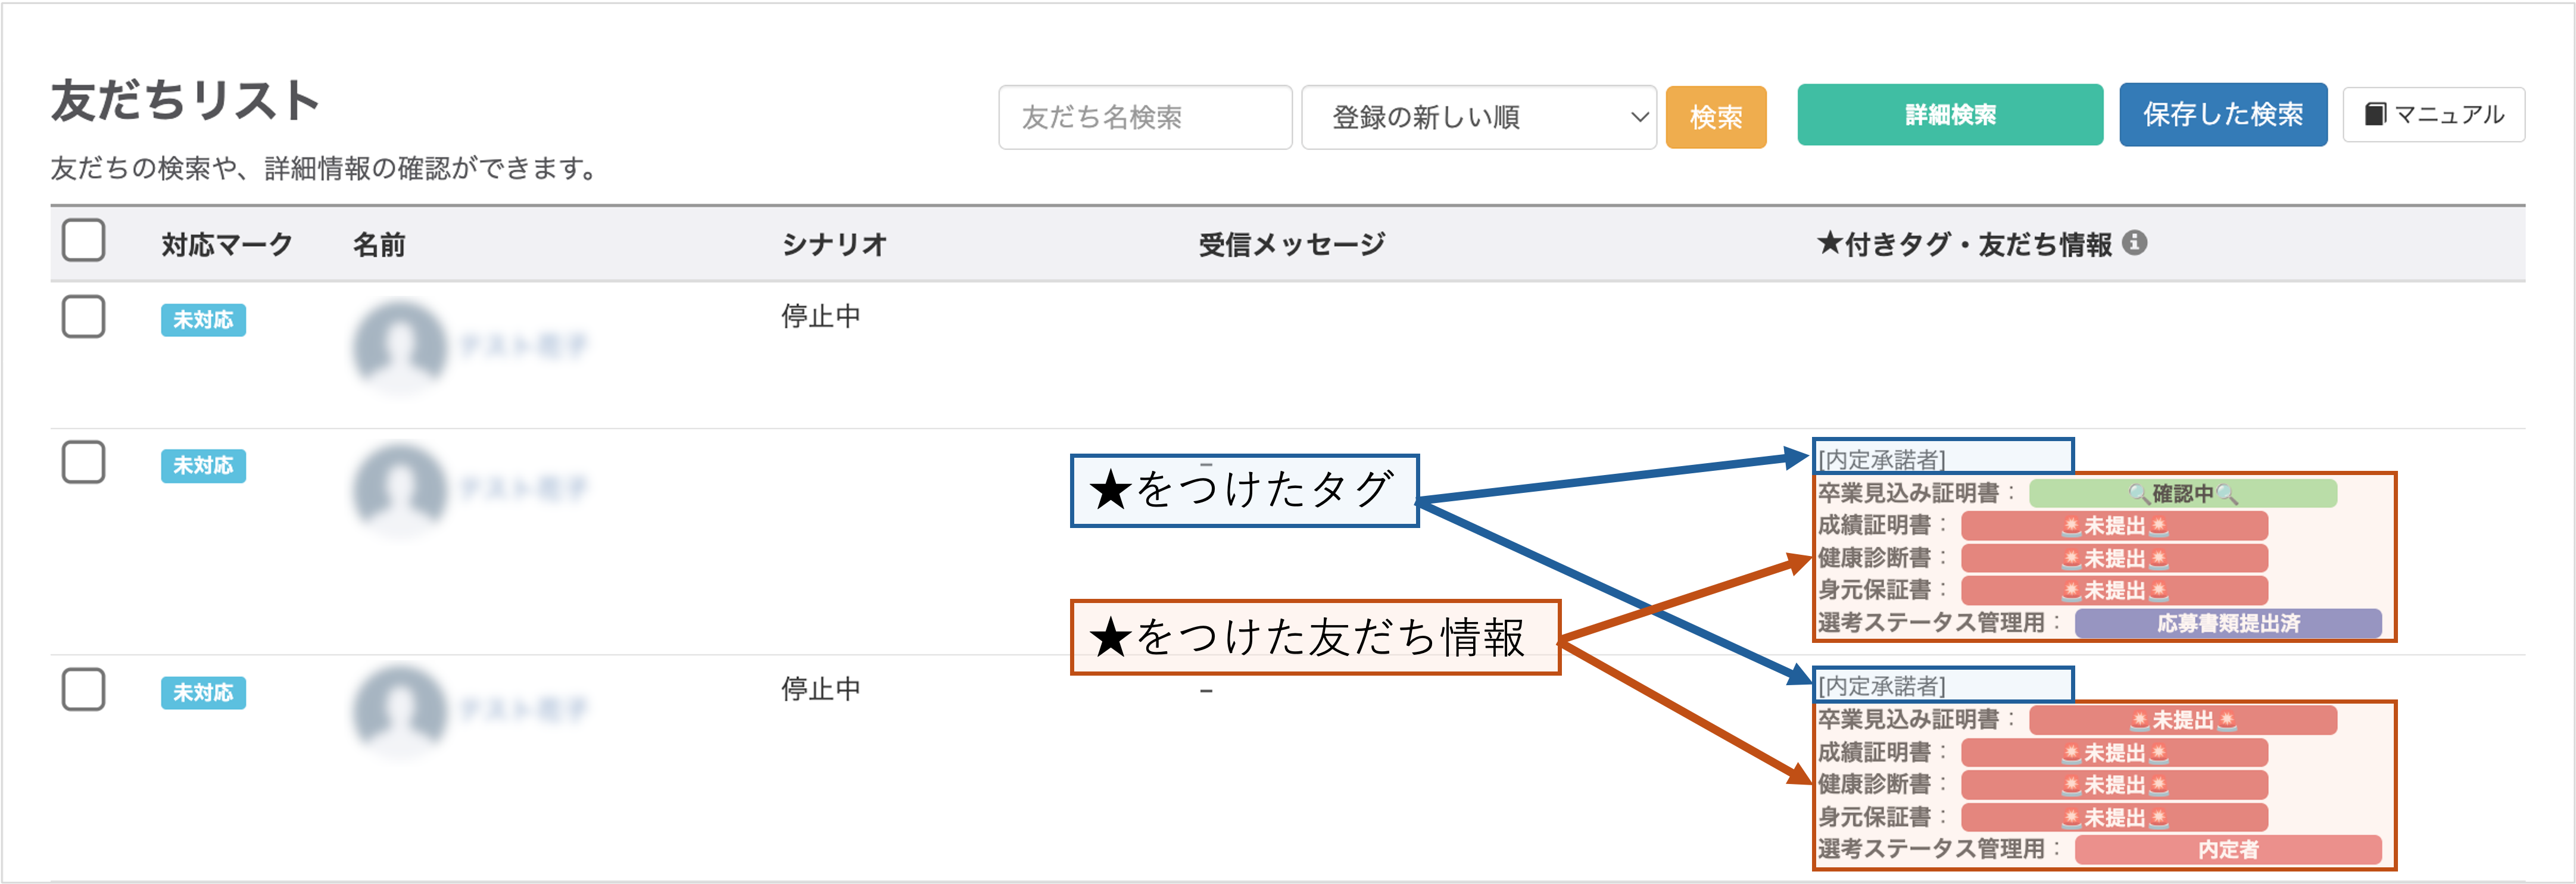2576x884 pixels.
Task: Check the third friend row checkbox
Action: (x=84, y=690)
